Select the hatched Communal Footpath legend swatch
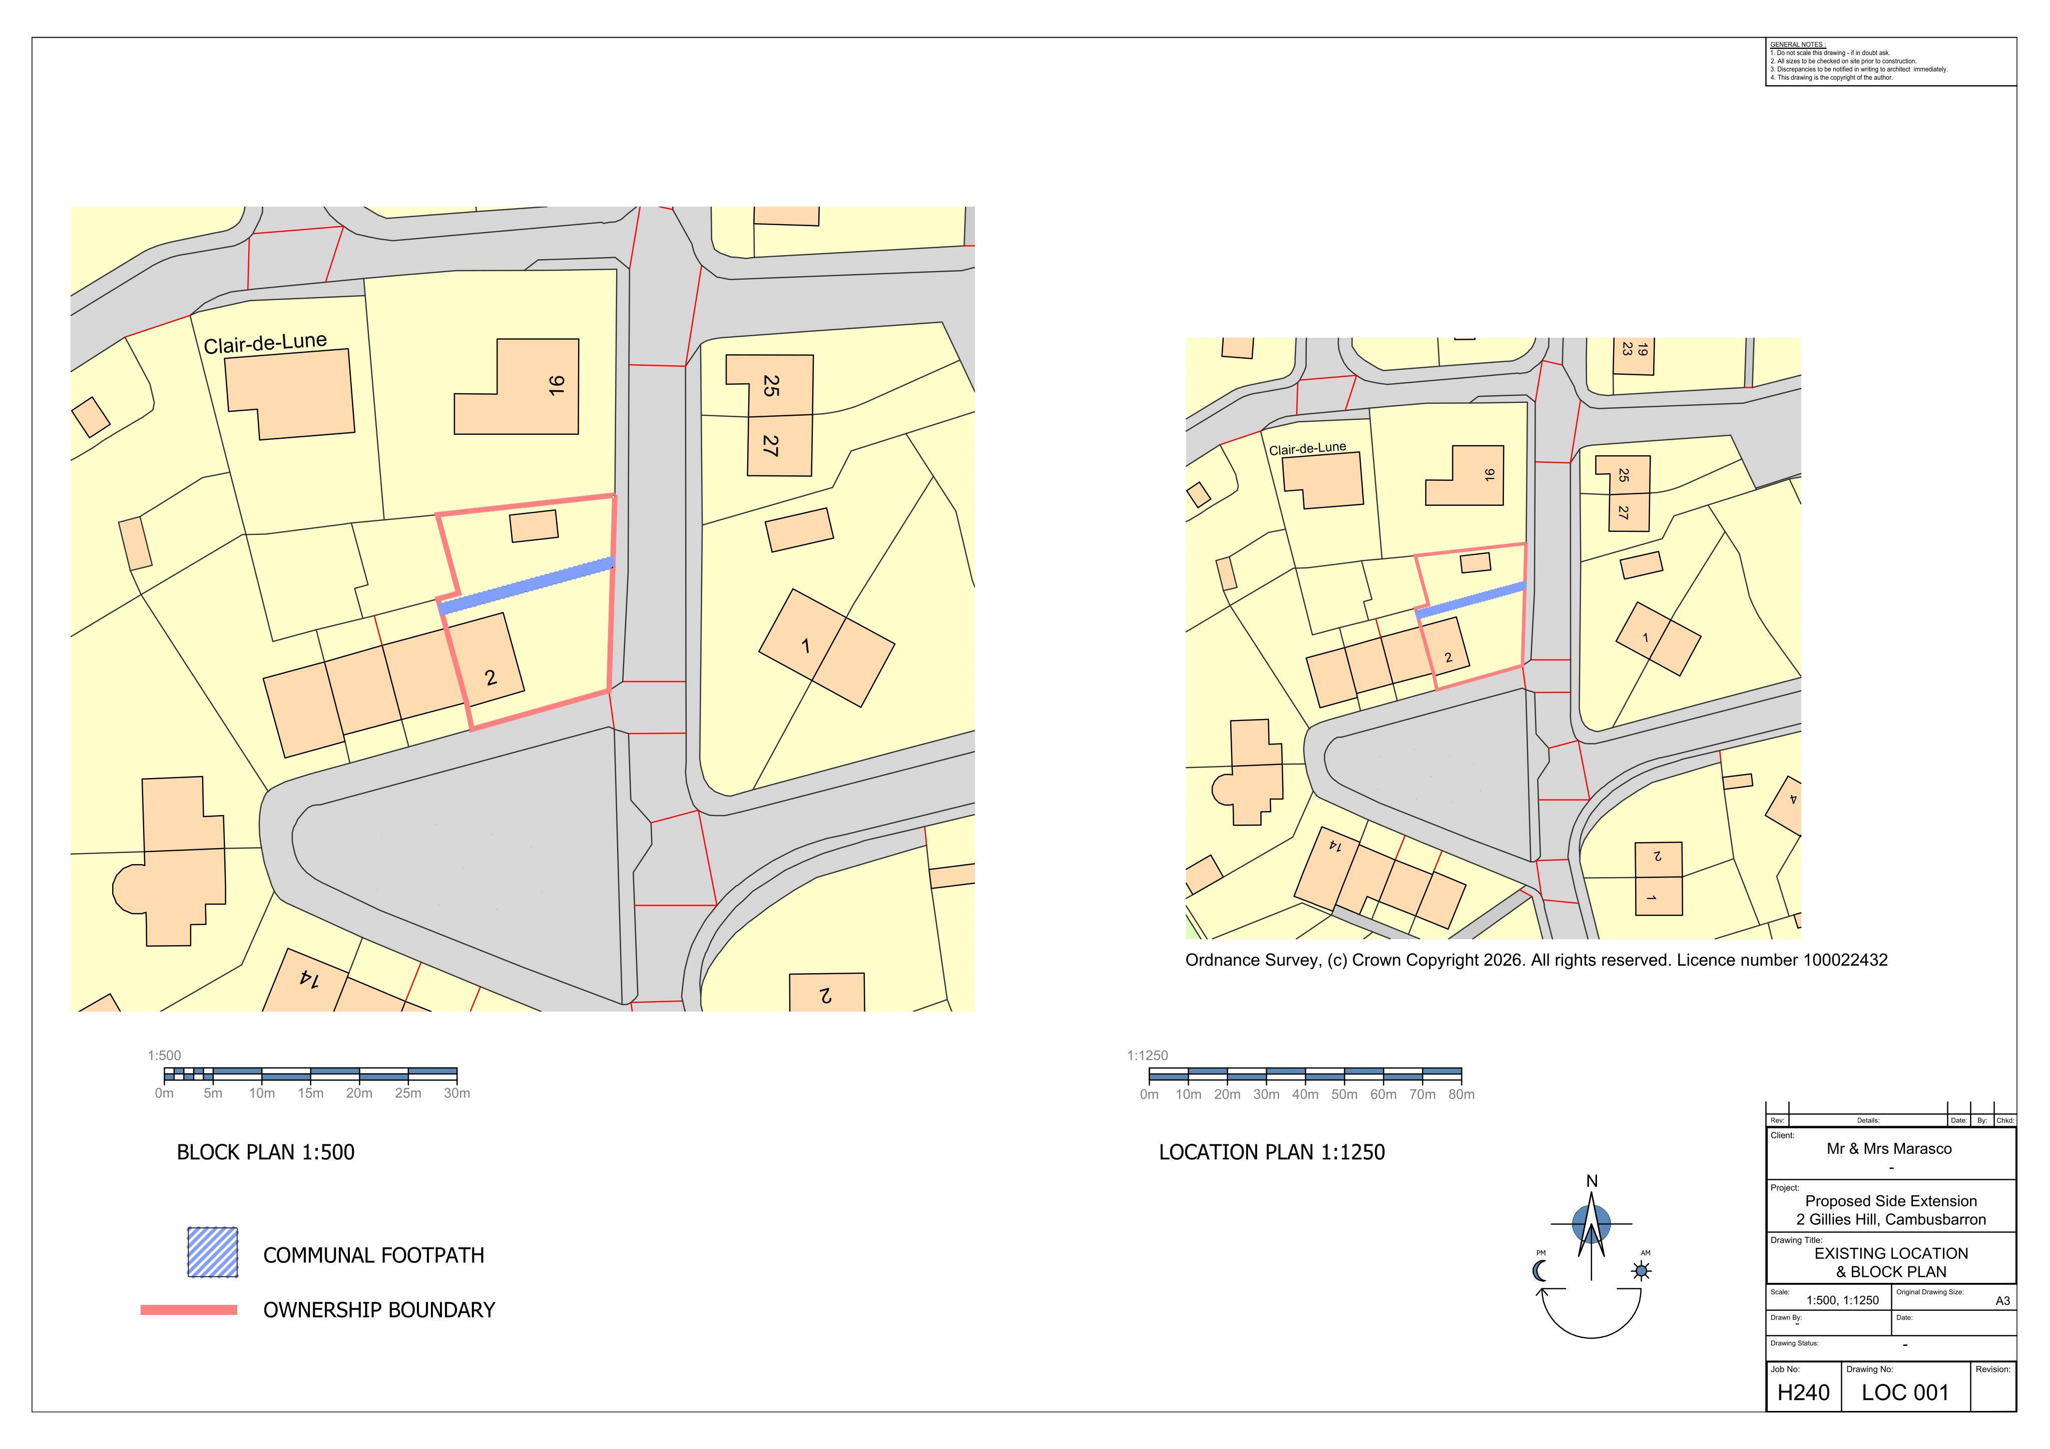 [x=213, y=1252]
